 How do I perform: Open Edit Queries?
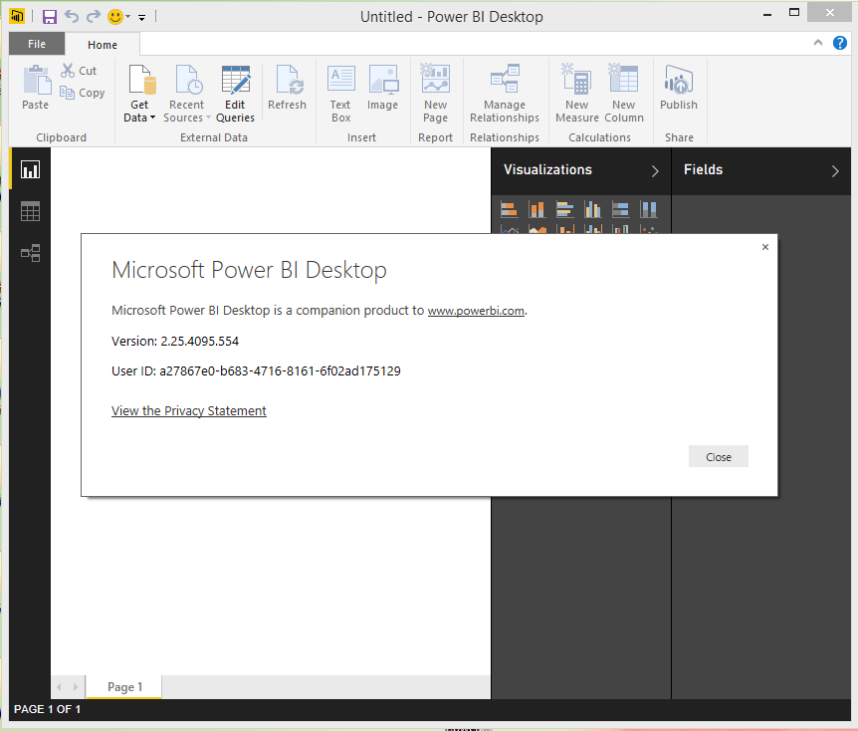tap(235, 93)
